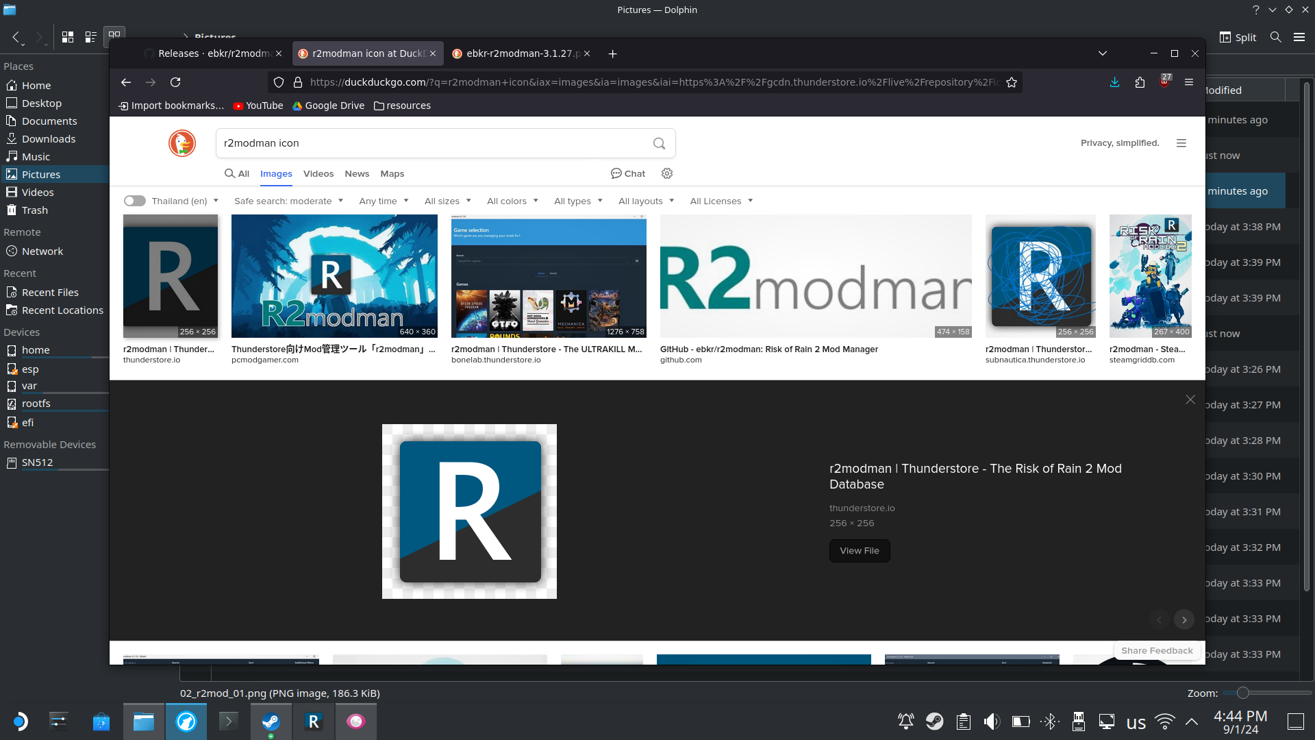Image resolution: width=1315 pixels, height=740 pixels.
Task: Open the Google Drive bookmark
Action: [x=329, y=106]
